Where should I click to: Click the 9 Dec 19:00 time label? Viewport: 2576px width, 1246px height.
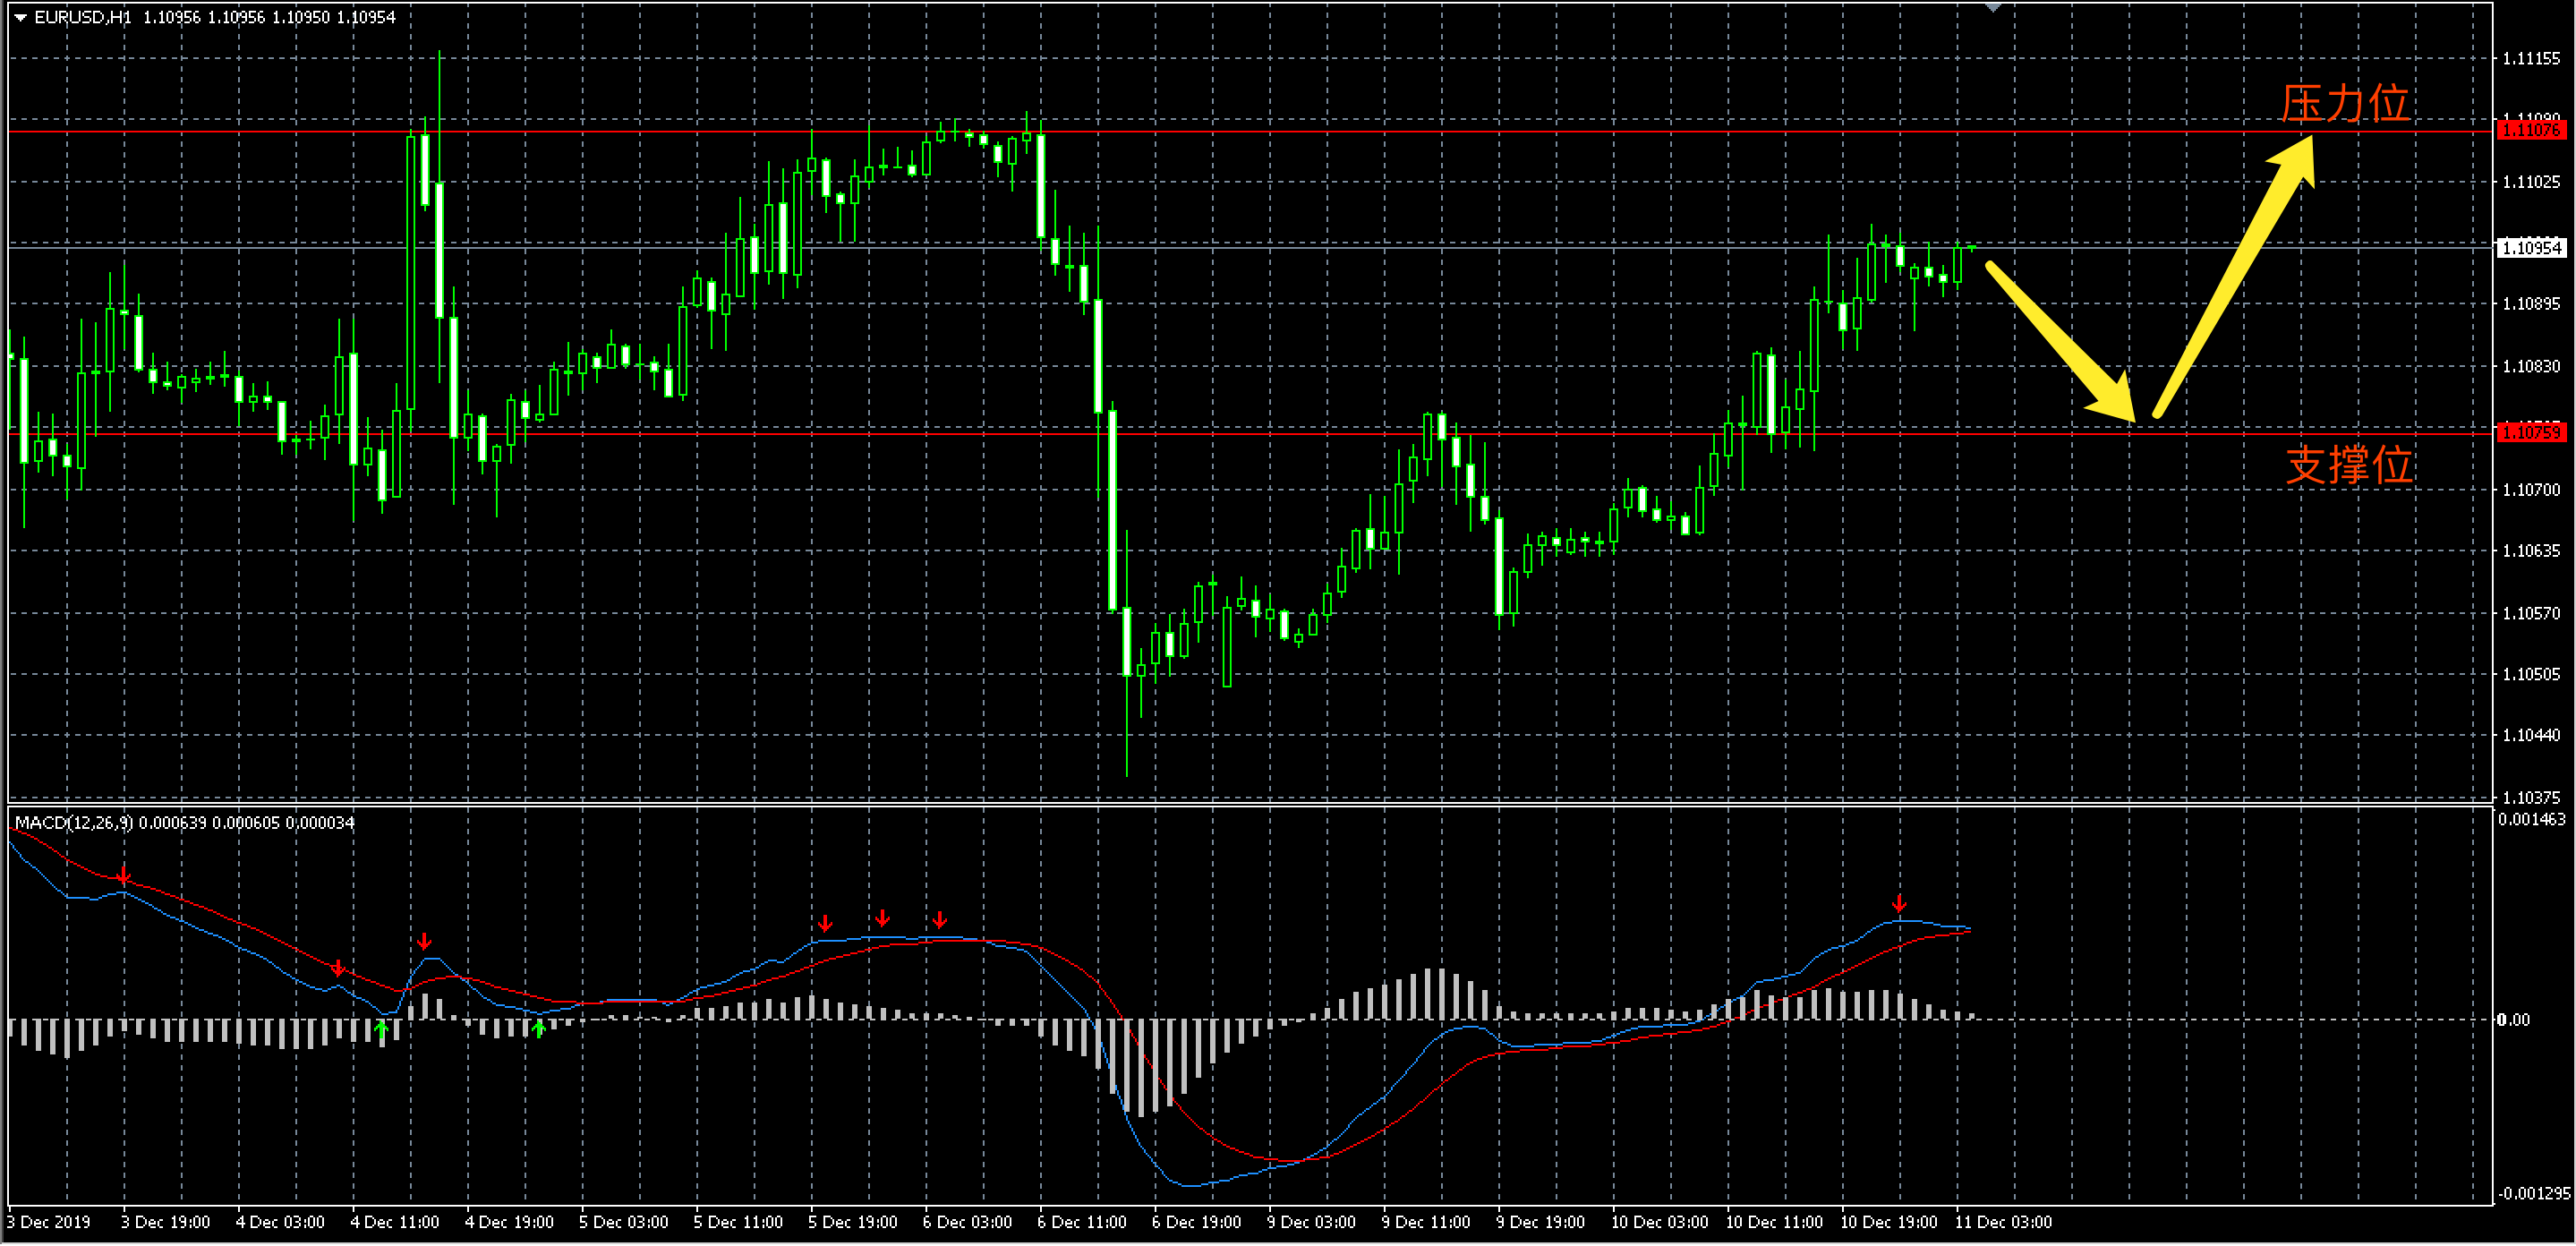[x=1540, y=1221]
